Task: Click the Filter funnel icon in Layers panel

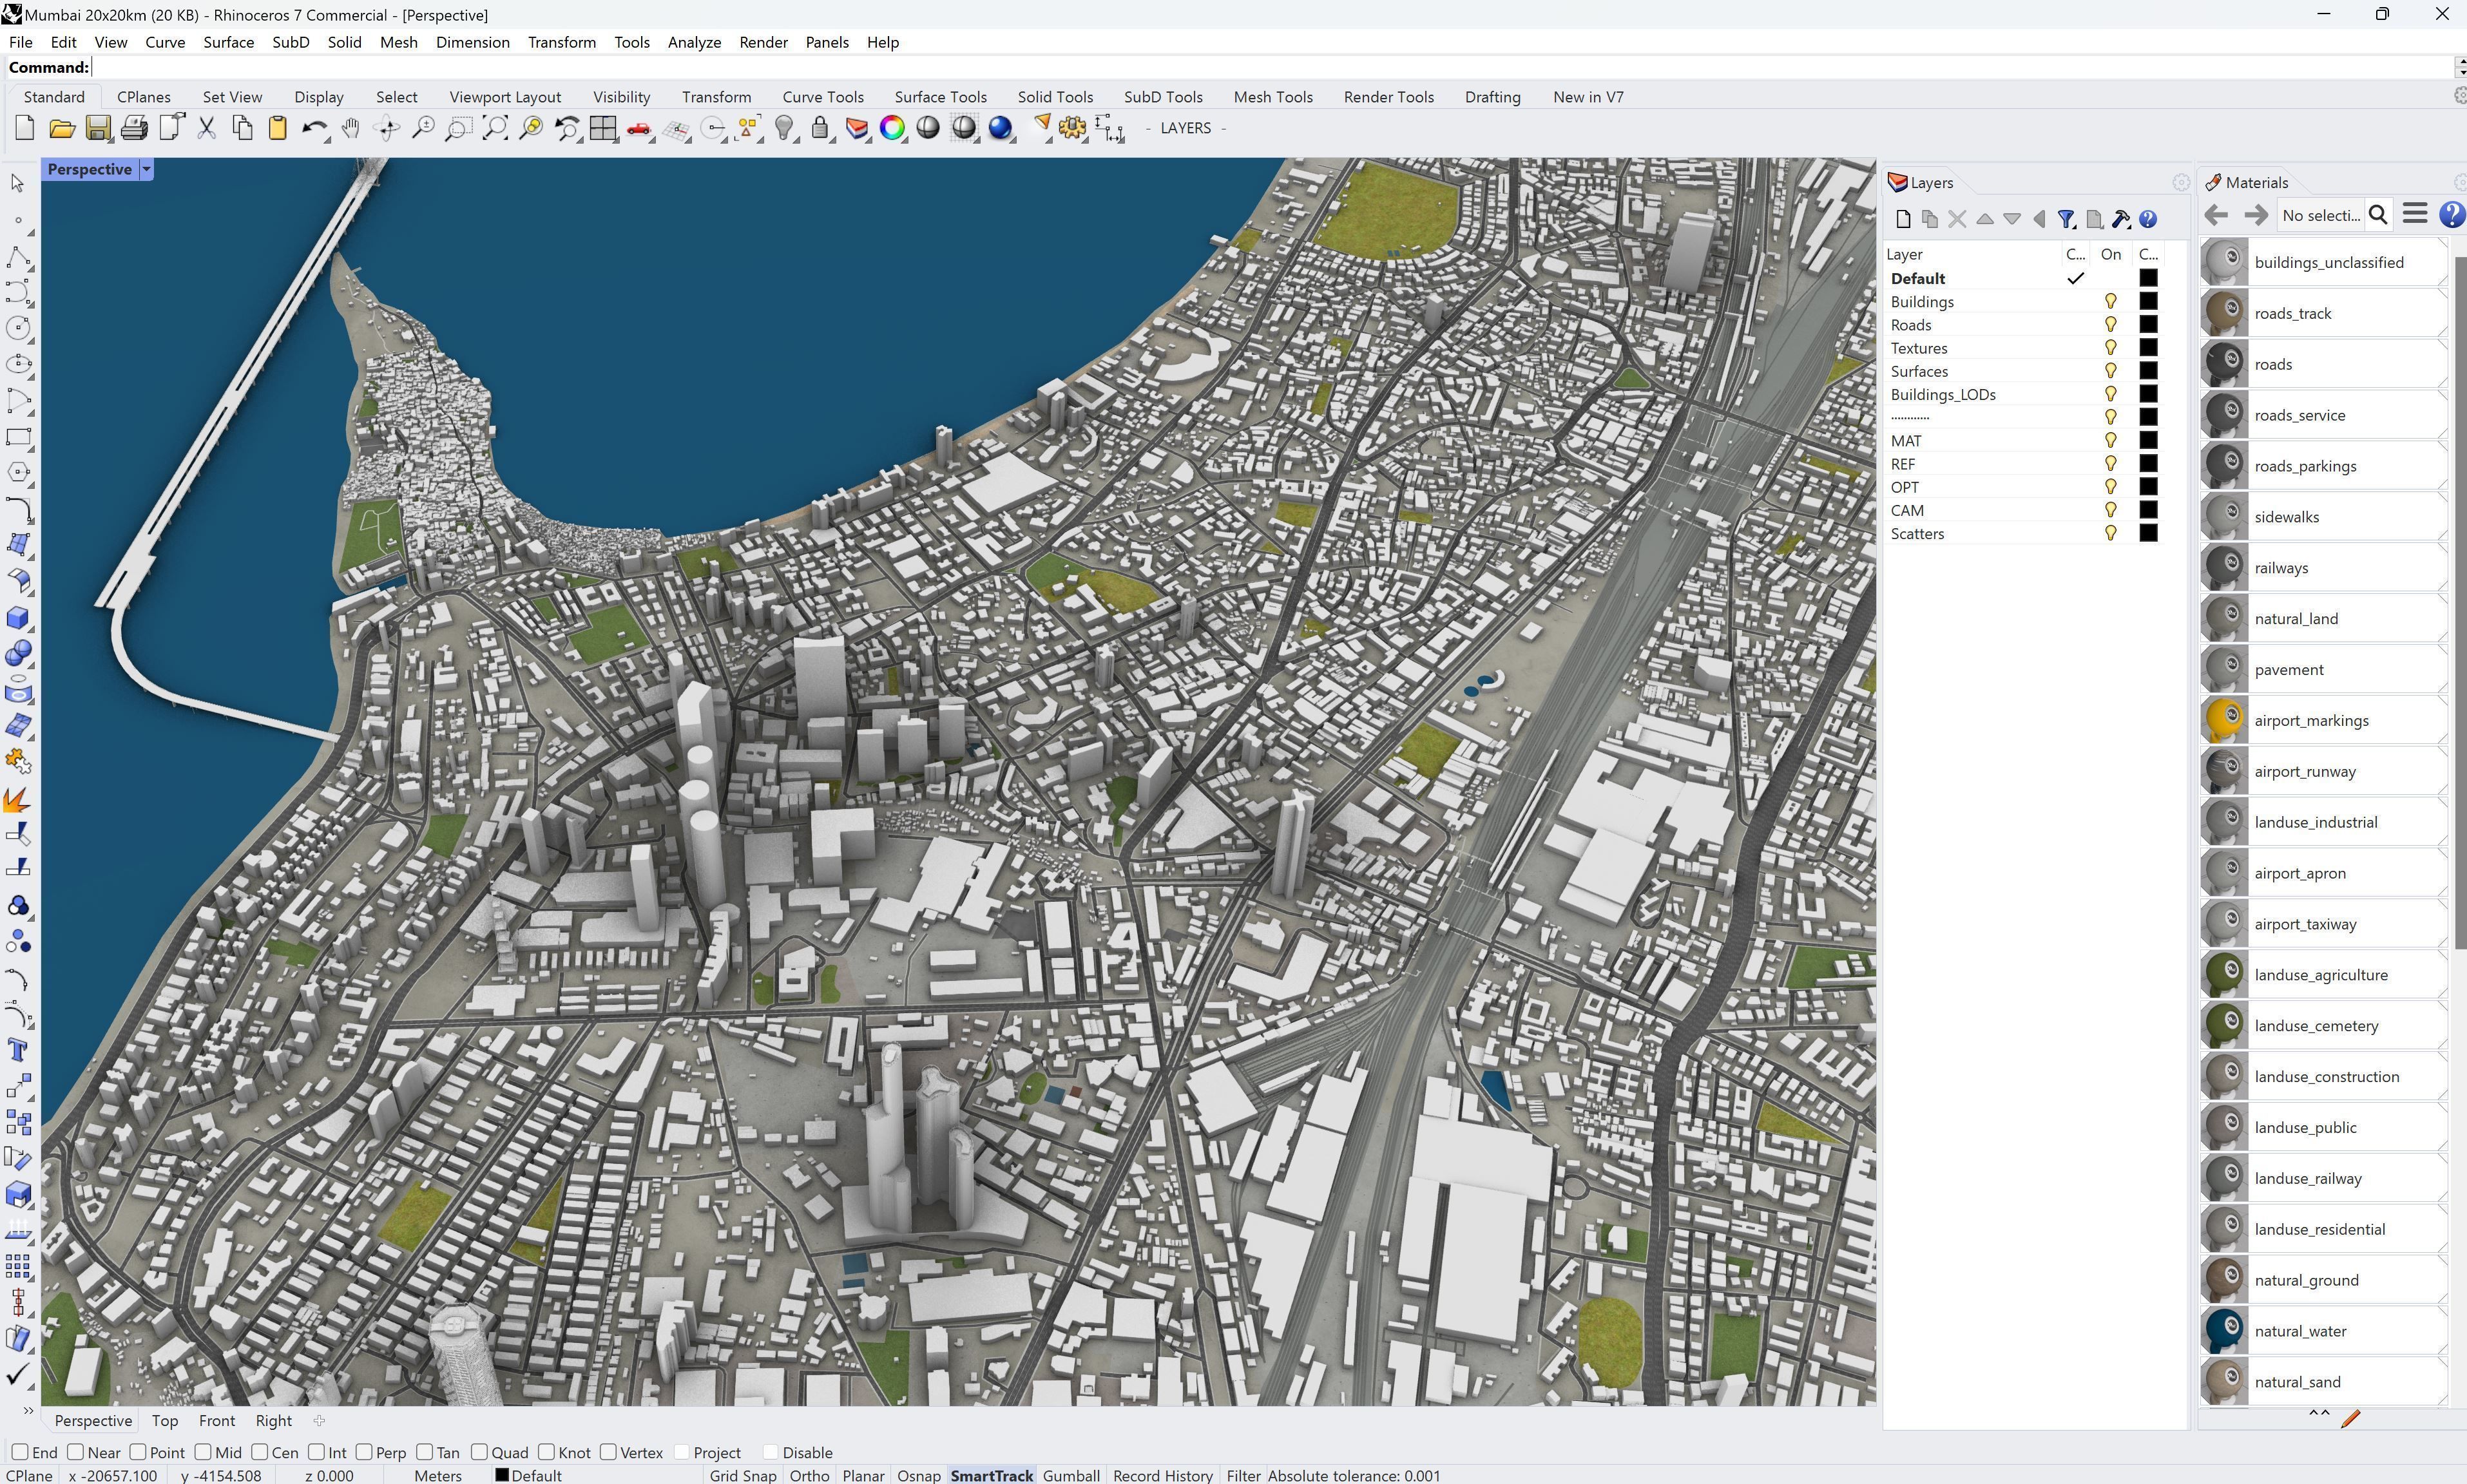Action: [x=2067, y=218]
